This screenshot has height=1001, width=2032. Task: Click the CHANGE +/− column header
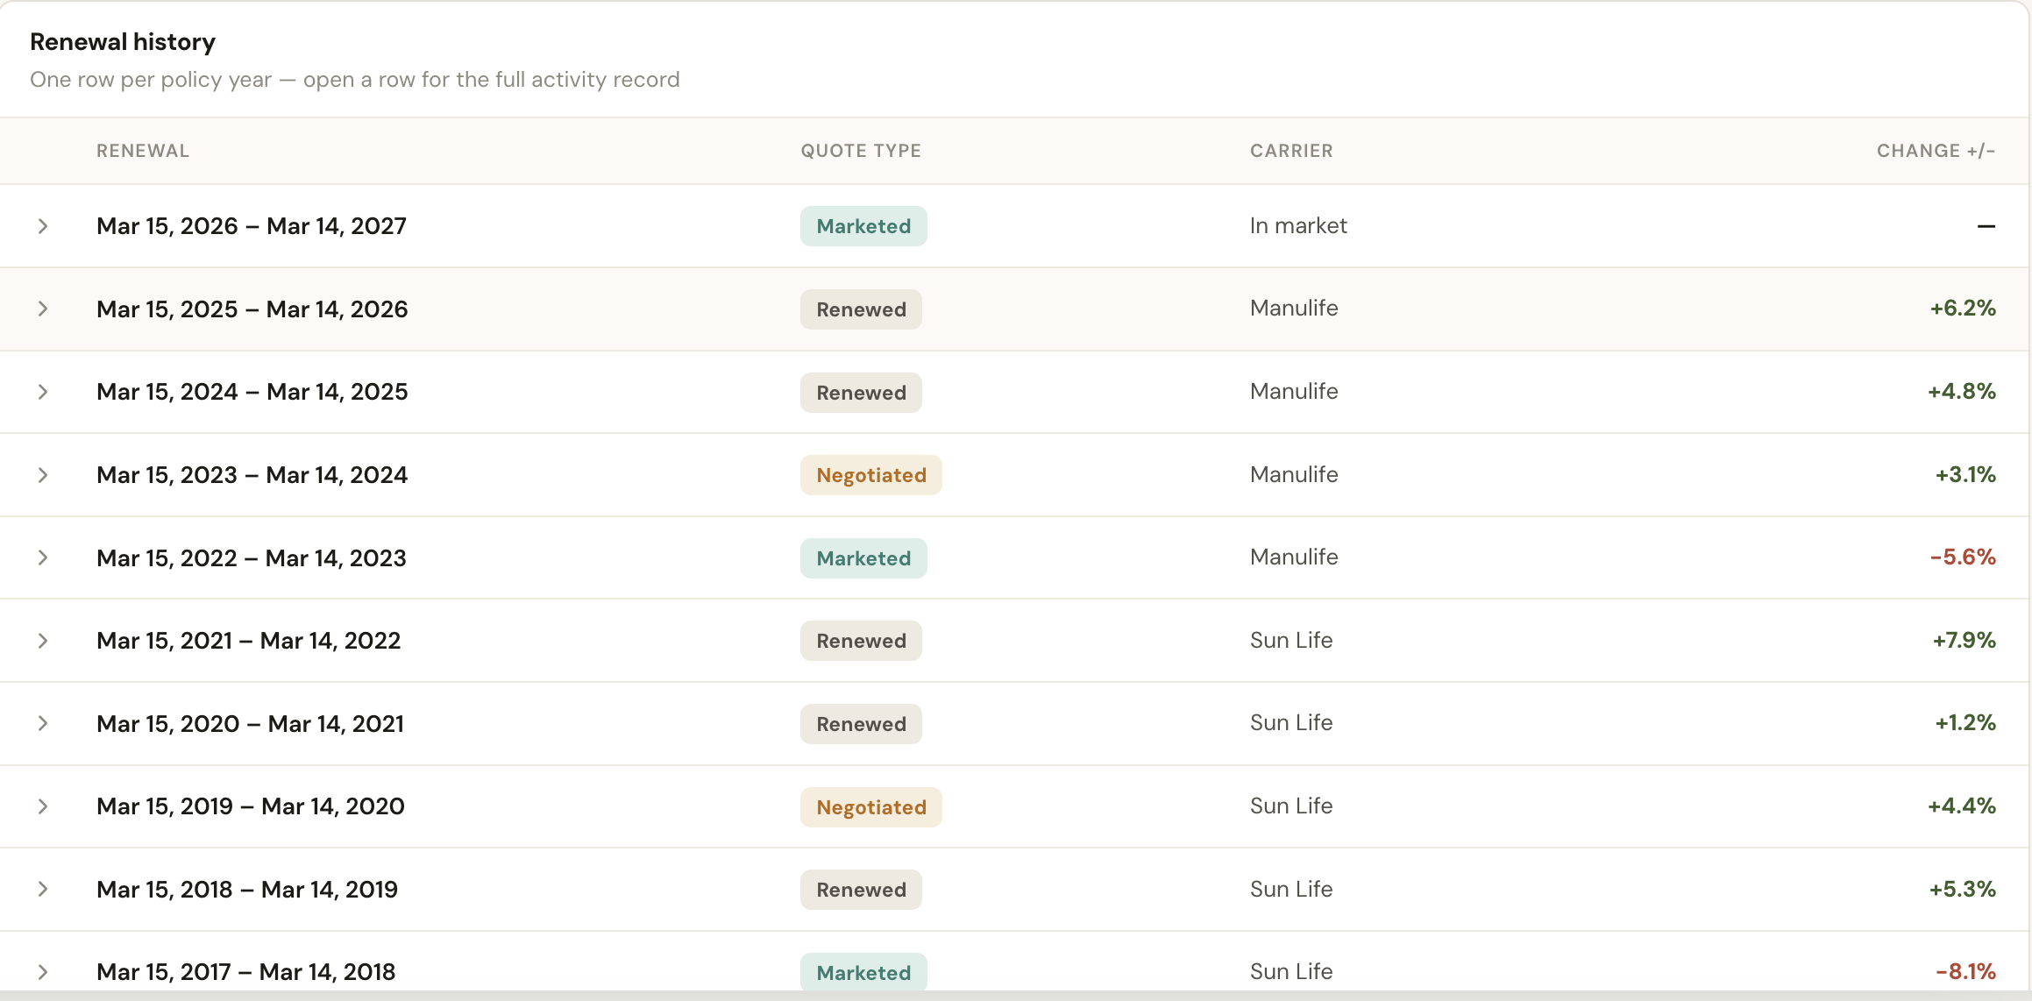pyautogui.click(x=1936, y=151)
